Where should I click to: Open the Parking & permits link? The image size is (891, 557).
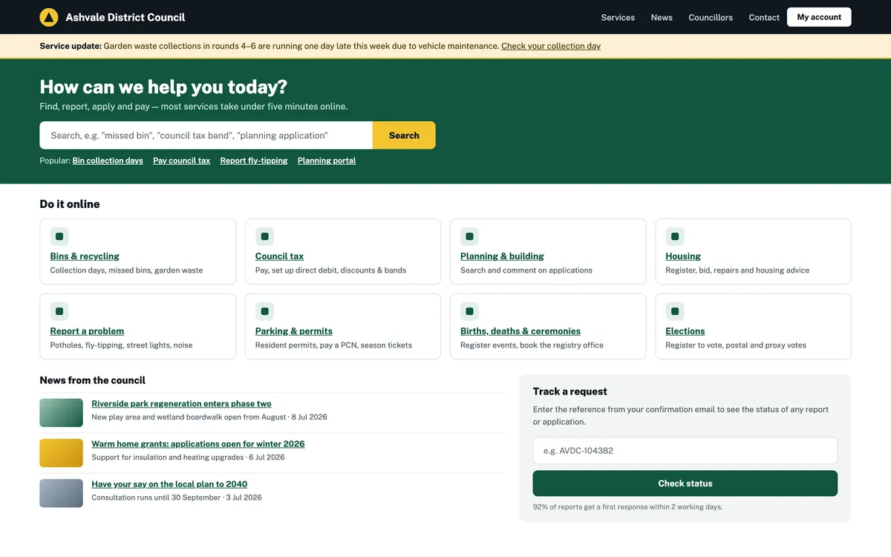[x=294, y=331]
